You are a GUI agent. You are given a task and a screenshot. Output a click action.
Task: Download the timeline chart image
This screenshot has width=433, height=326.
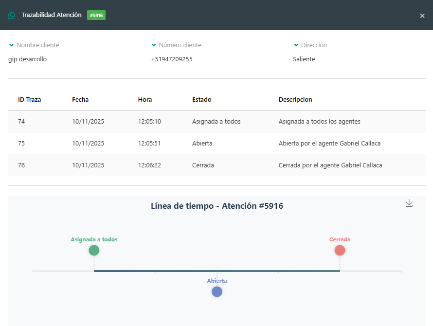tap(409, 203)
